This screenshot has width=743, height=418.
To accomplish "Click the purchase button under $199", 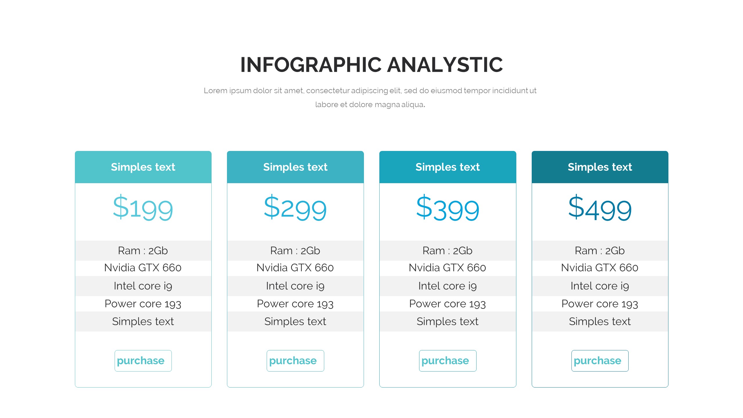I will pos(143,361).
